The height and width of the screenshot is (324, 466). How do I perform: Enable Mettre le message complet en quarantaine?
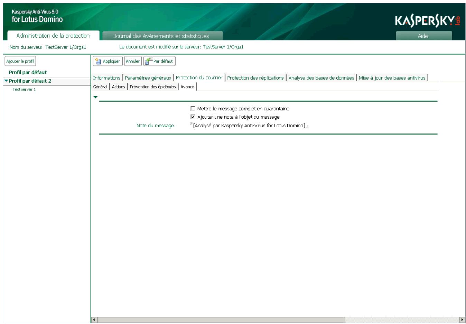click(x=193, y=109)
